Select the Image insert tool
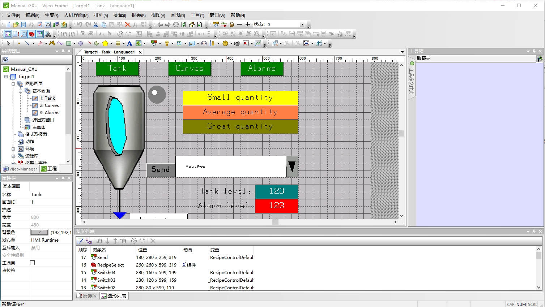545x307 pixels. click(x=139, y=43)
